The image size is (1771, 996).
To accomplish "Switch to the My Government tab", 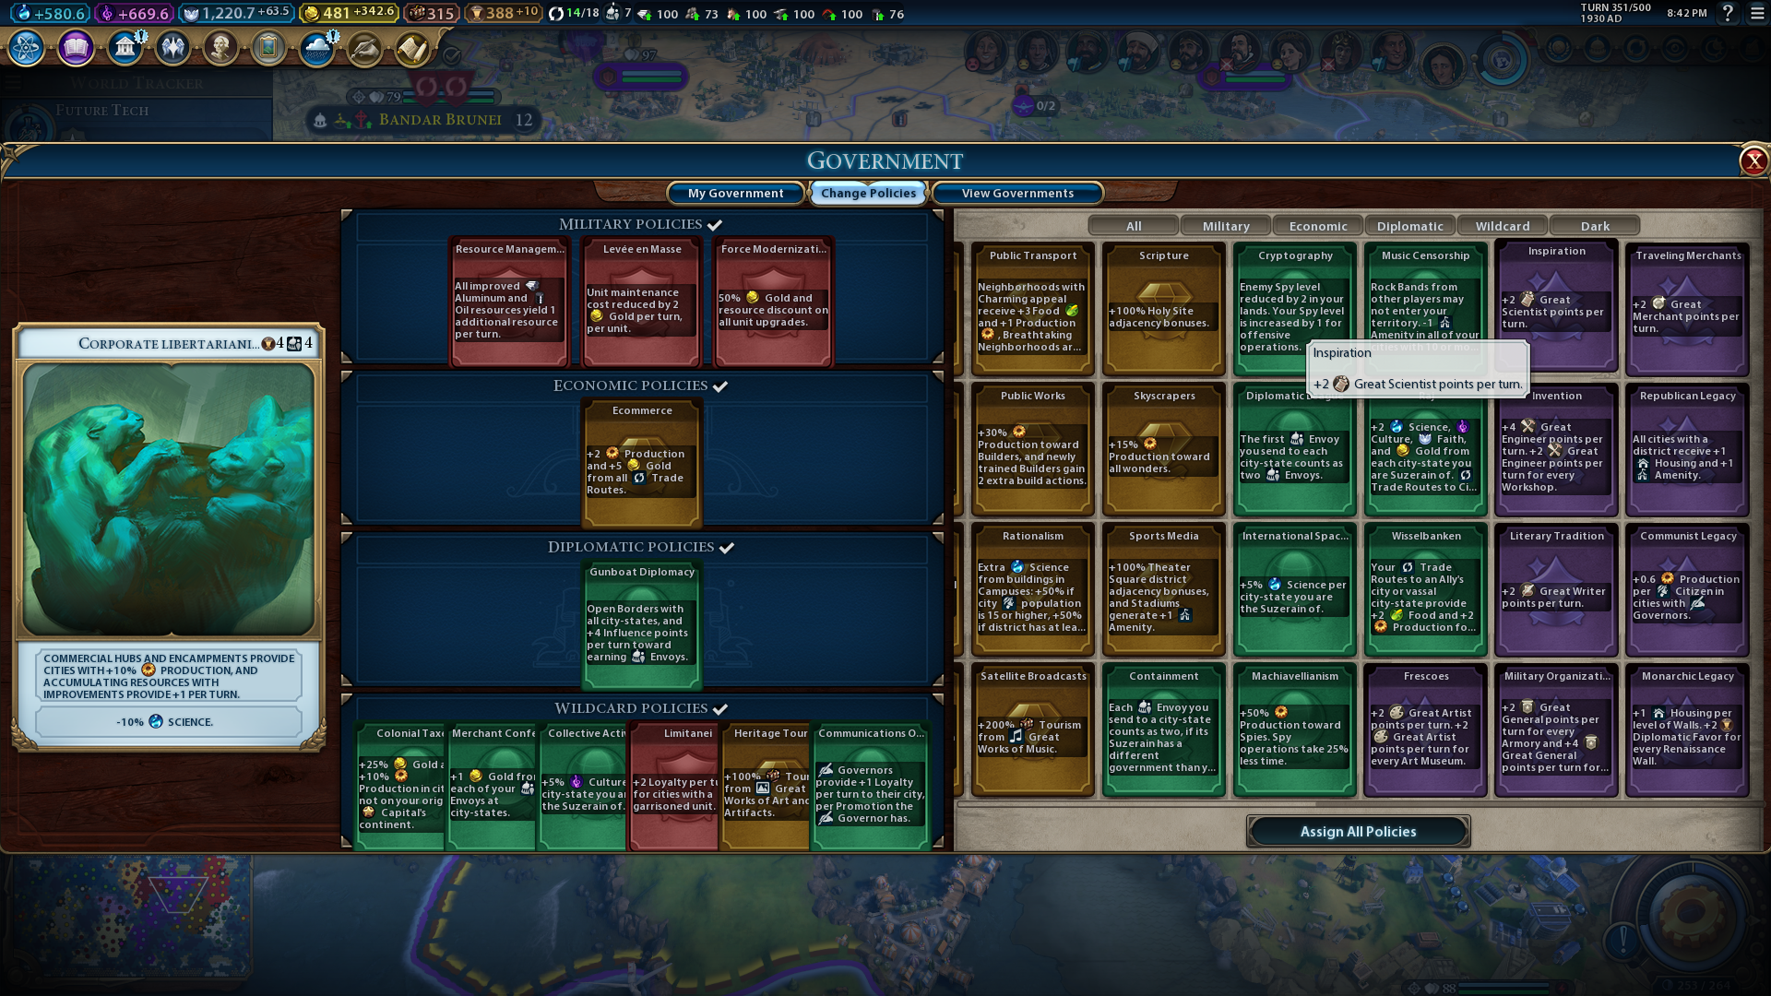I will (x=735, y=193).
